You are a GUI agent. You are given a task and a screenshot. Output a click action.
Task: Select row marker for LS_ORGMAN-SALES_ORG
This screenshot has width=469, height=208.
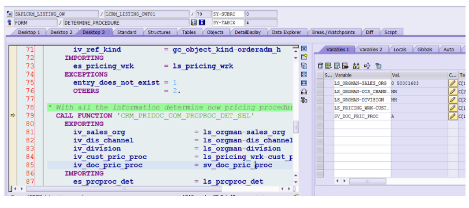click(320, 83)
